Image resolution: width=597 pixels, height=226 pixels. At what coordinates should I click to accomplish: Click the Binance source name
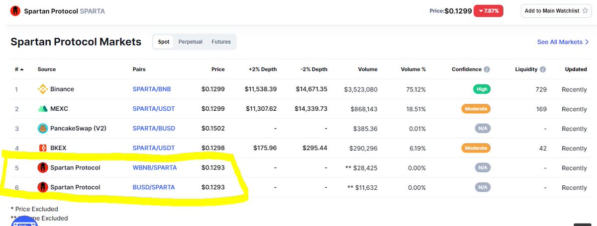(62, 89)
